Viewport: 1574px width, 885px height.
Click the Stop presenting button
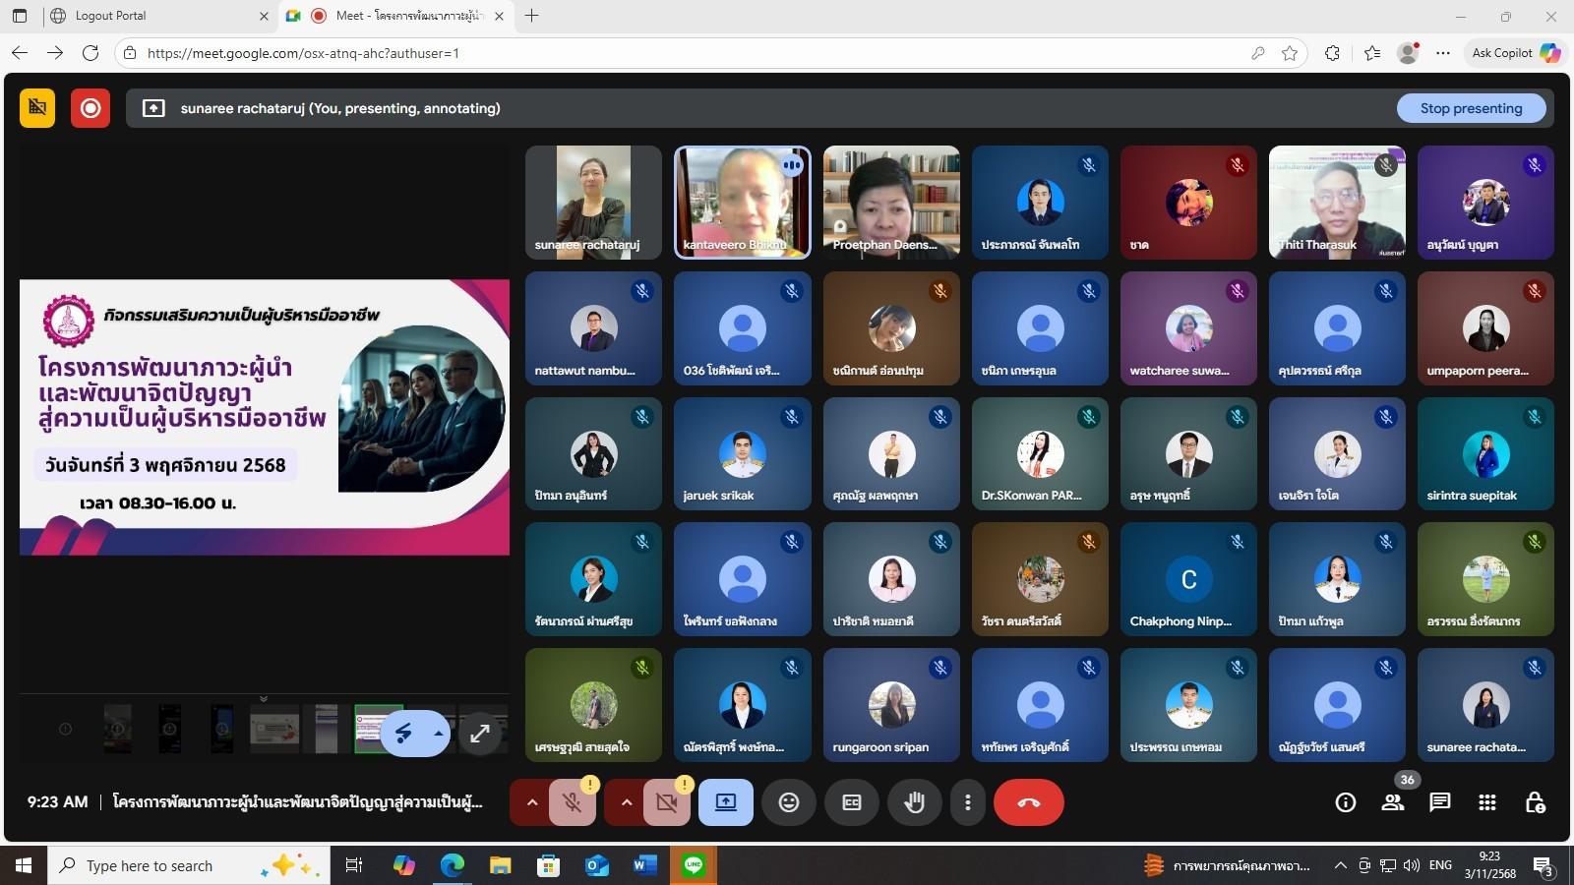point(1471,108)
